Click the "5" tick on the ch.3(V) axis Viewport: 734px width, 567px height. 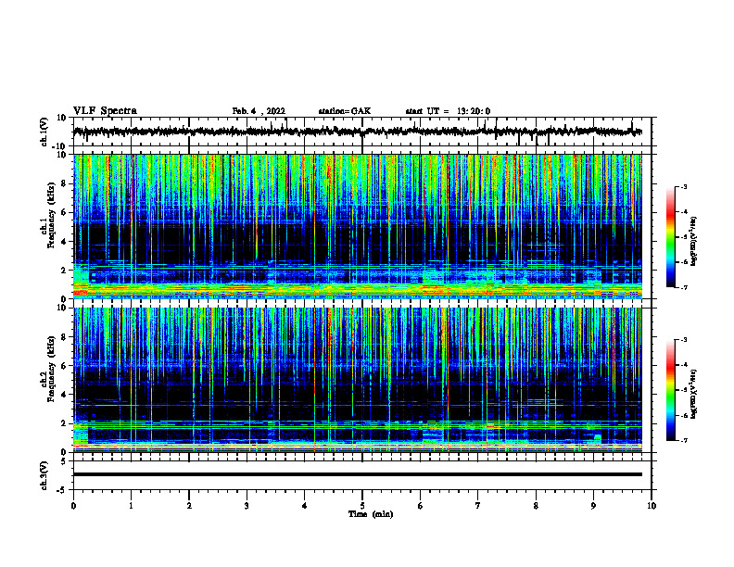point(64,461)
